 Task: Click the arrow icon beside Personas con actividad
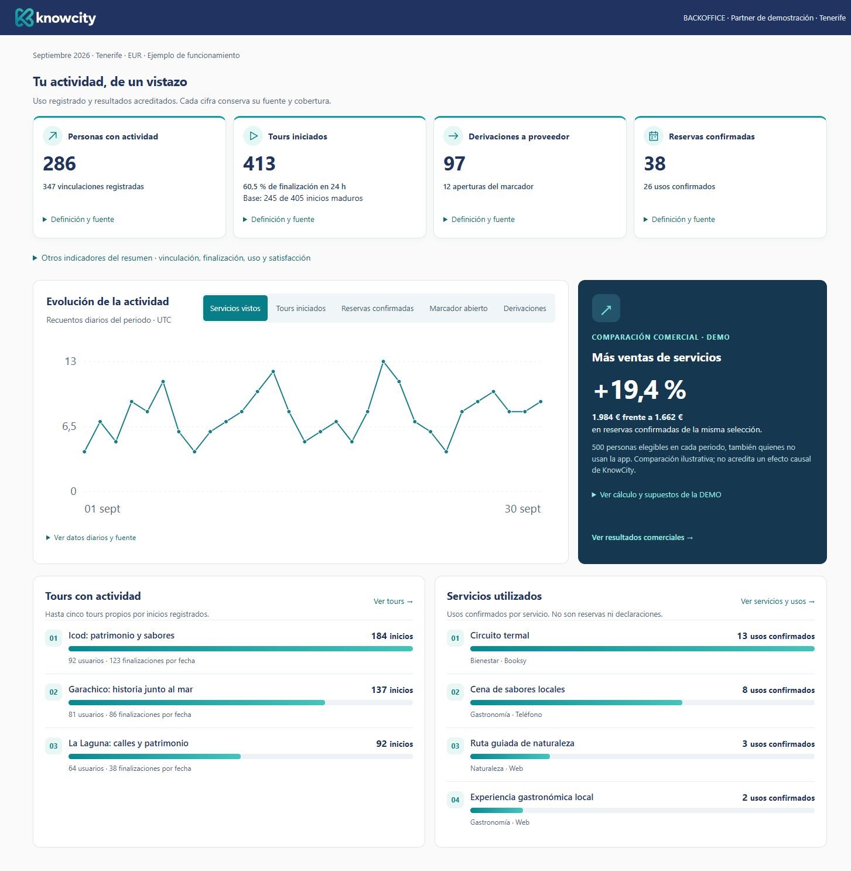tap(53, 136)
